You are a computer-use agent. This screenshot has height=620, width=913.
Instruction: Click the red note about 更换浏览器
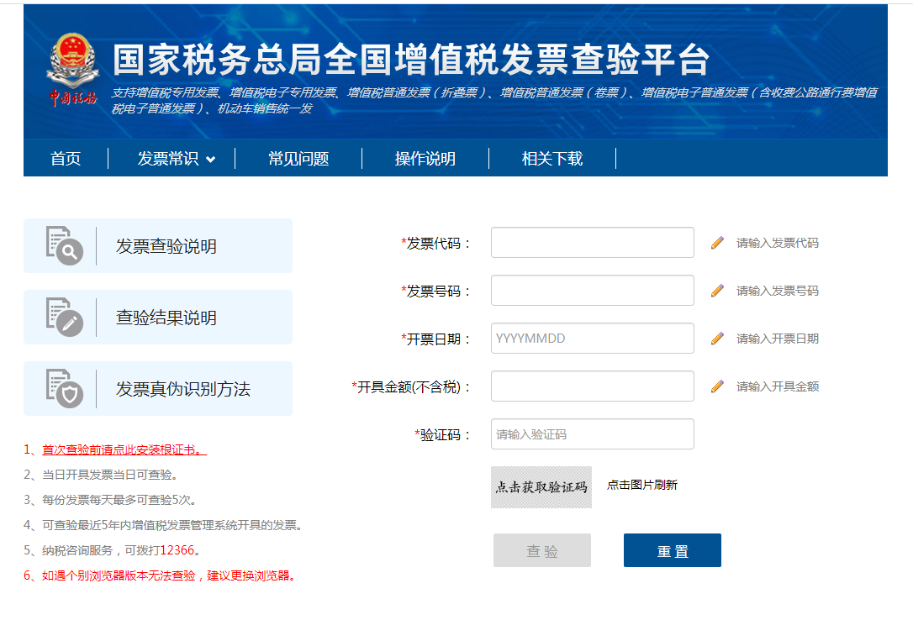(x=161, y=575)
